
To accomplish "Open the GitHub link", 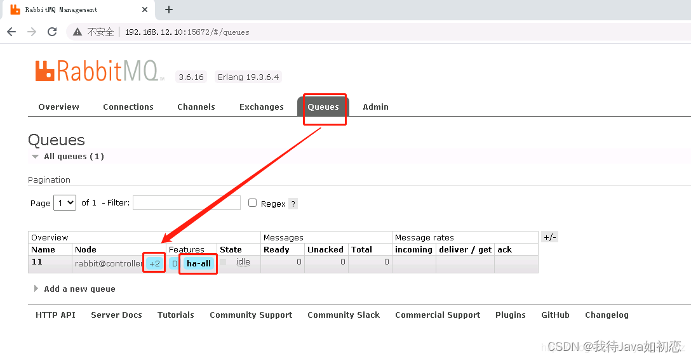I will [x=555, y=315].
